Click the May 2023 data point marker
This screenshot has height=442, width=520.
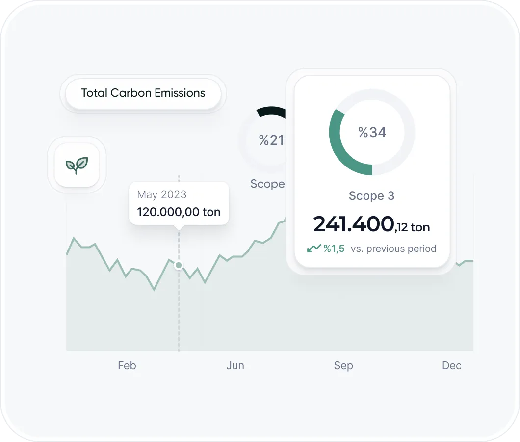[x=179, y=265]
